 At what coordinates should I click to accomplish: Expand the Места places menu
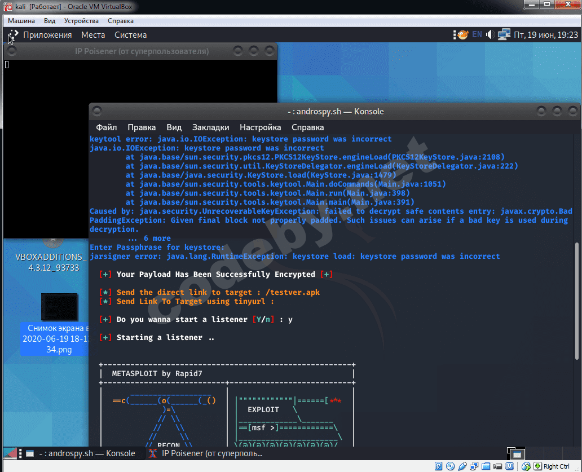click(93, 35)
